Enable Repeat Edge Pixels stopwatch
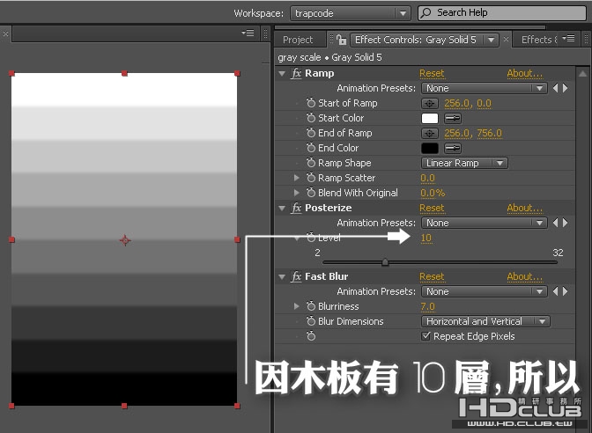592x433 pixels. [x=311, y=335]
